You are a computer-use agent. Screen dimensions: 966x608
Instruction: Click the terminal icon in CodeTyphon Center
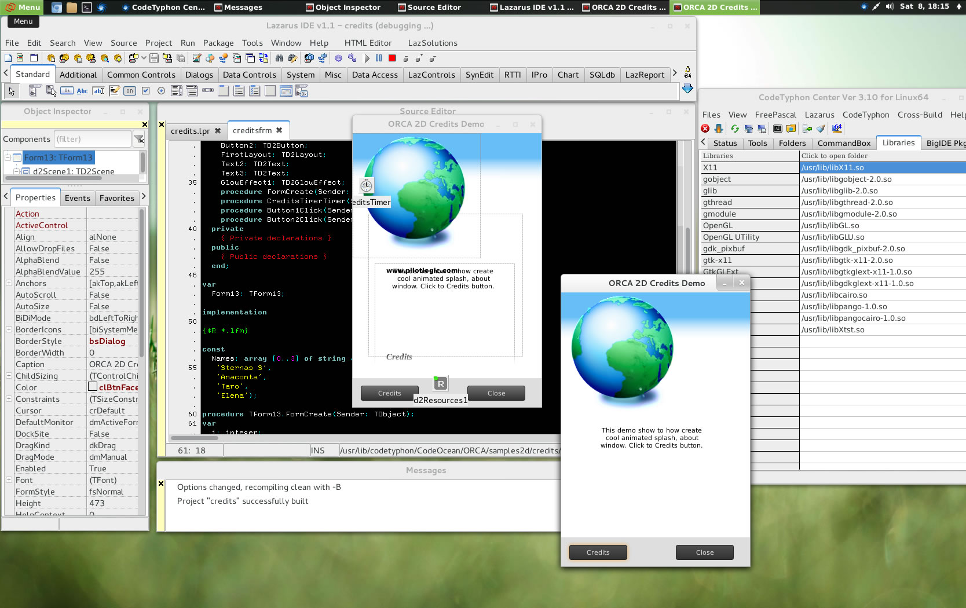[x=778, y=129]
